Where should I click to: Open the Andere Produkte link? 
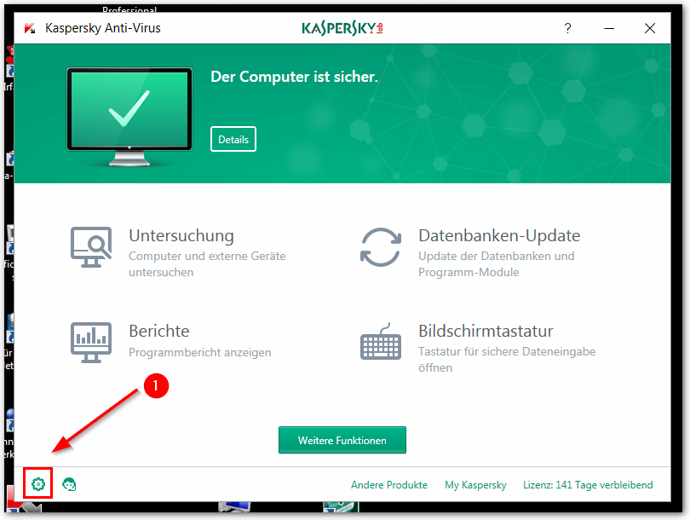coord(389,485)
